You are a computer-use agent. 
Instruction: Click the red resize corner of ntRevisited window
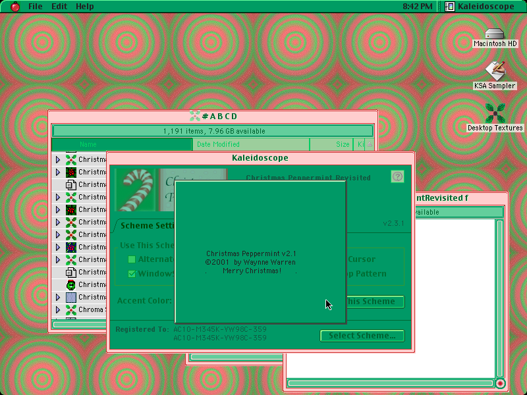(x=500, y=383)
